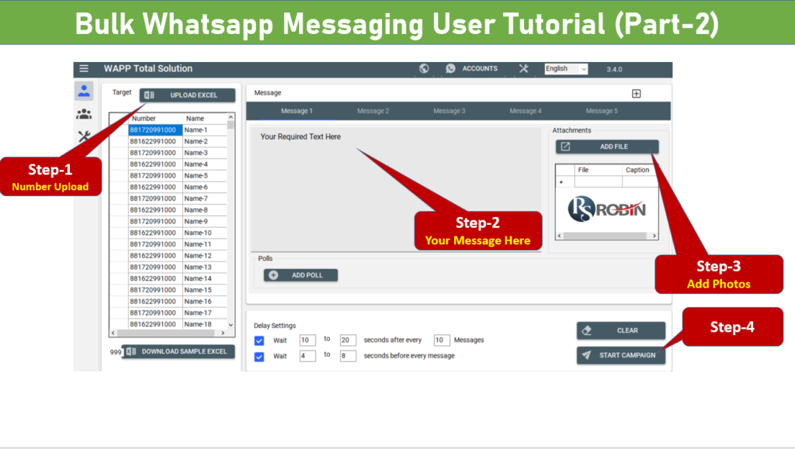The image size is (795, 449).
Task: Click the target table's scroll up arrow
Action: [231, 117]
